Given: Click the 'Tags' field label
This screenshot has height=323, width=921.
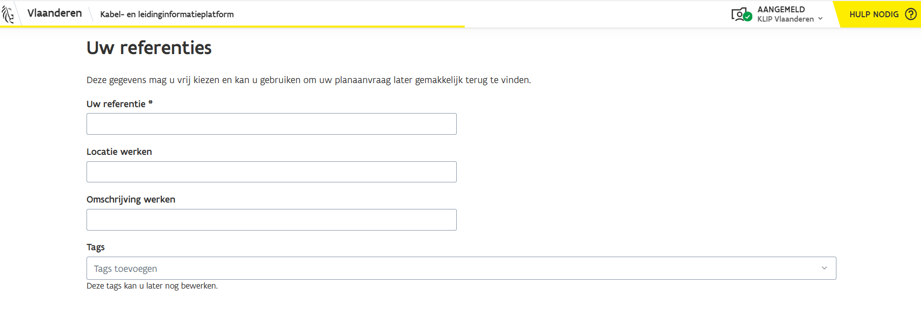Looking at the screenshot, I should click(x=95, y=247).
